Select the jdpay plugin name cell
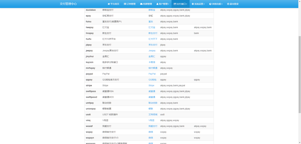 tap(89, 45)
